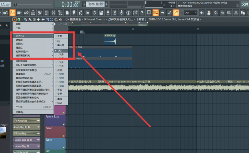Toggle the 表演模式 checked item
The height and width of the screenshot is (153, 249).
coord(33,74)
